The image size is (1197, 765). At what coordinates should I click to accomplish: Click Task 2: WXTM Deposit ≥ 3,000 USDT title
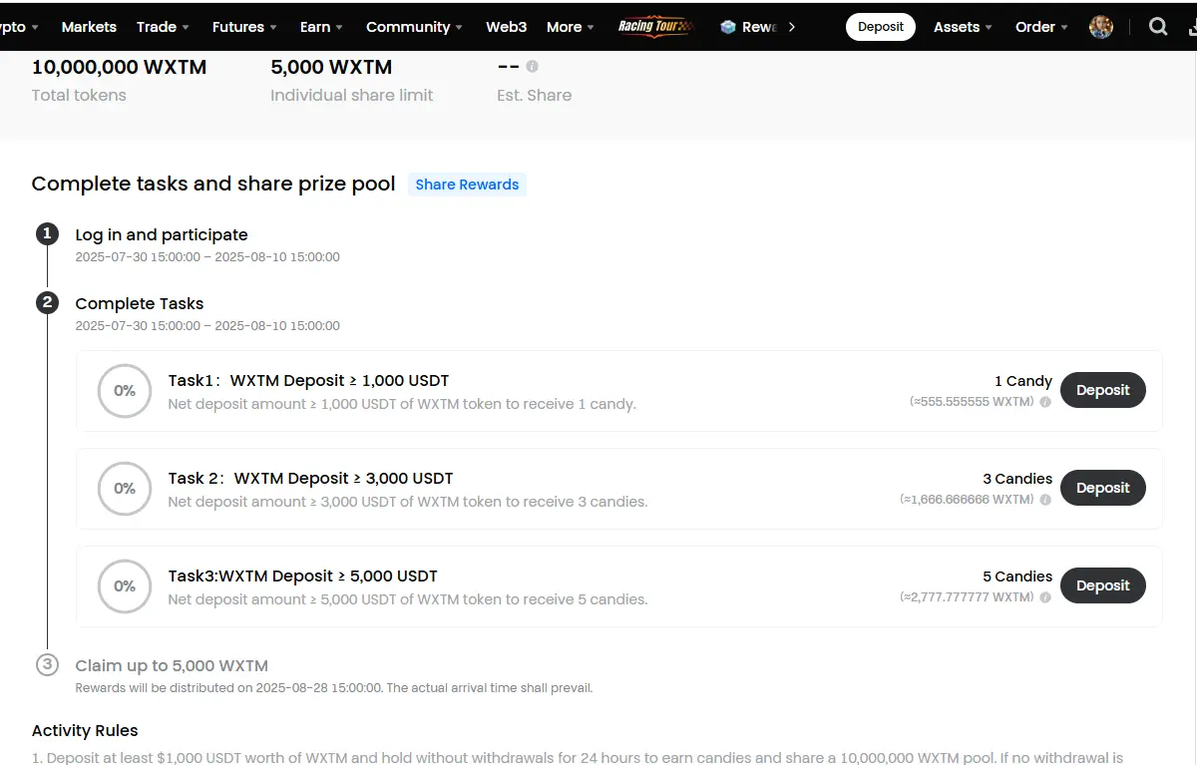(x=310, y=478)
